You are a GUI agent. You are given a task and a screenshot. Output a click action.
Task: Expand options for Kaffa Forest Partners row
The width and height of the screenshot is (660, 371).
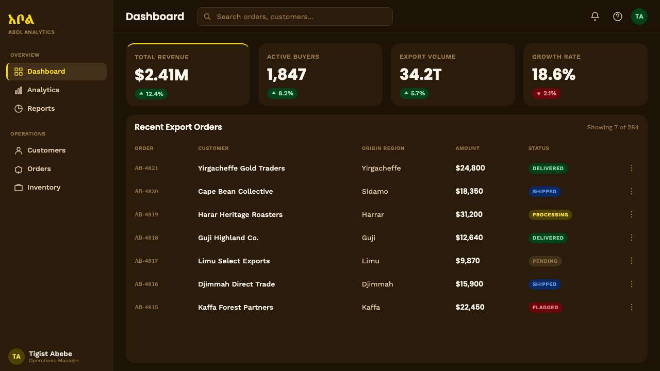(x=632, y=307)
